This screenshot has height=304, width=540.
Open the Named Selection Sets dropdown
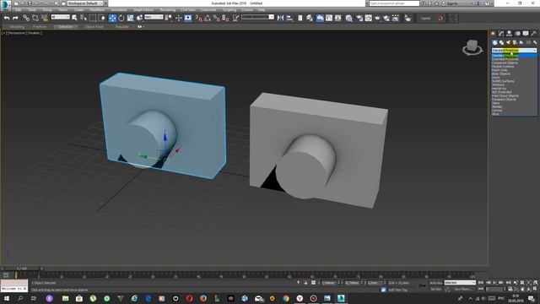257,17
